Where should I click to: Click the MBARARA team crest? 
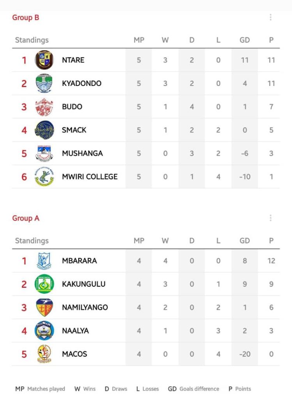pos(44,261)
